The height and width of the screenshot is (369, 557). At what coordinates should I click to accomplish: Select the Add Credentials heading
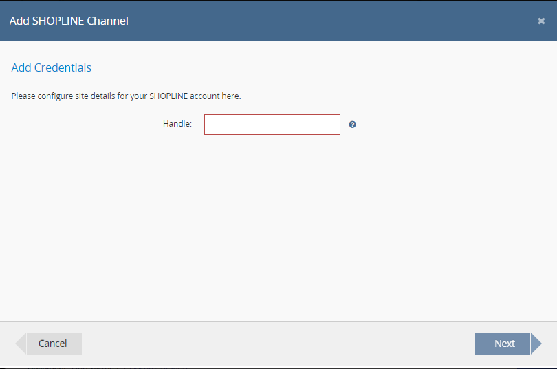51,67
